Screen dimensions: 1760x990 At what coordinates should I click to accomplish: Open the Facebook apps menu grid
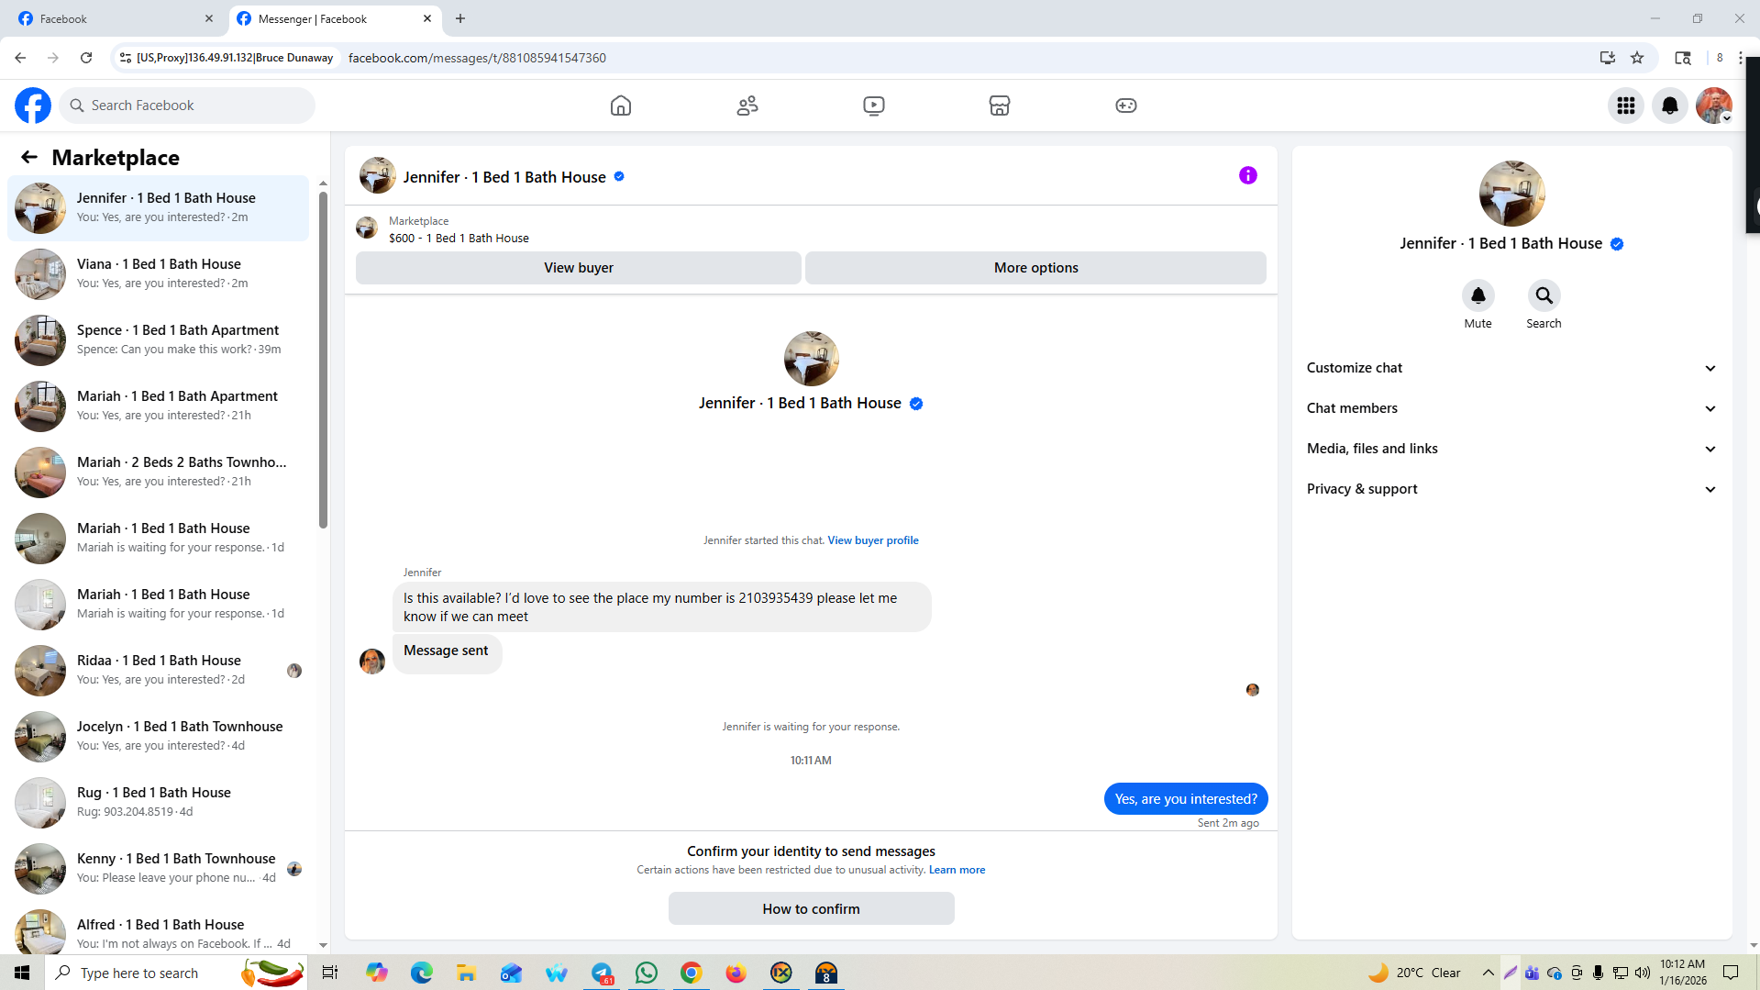(1626, 106)
